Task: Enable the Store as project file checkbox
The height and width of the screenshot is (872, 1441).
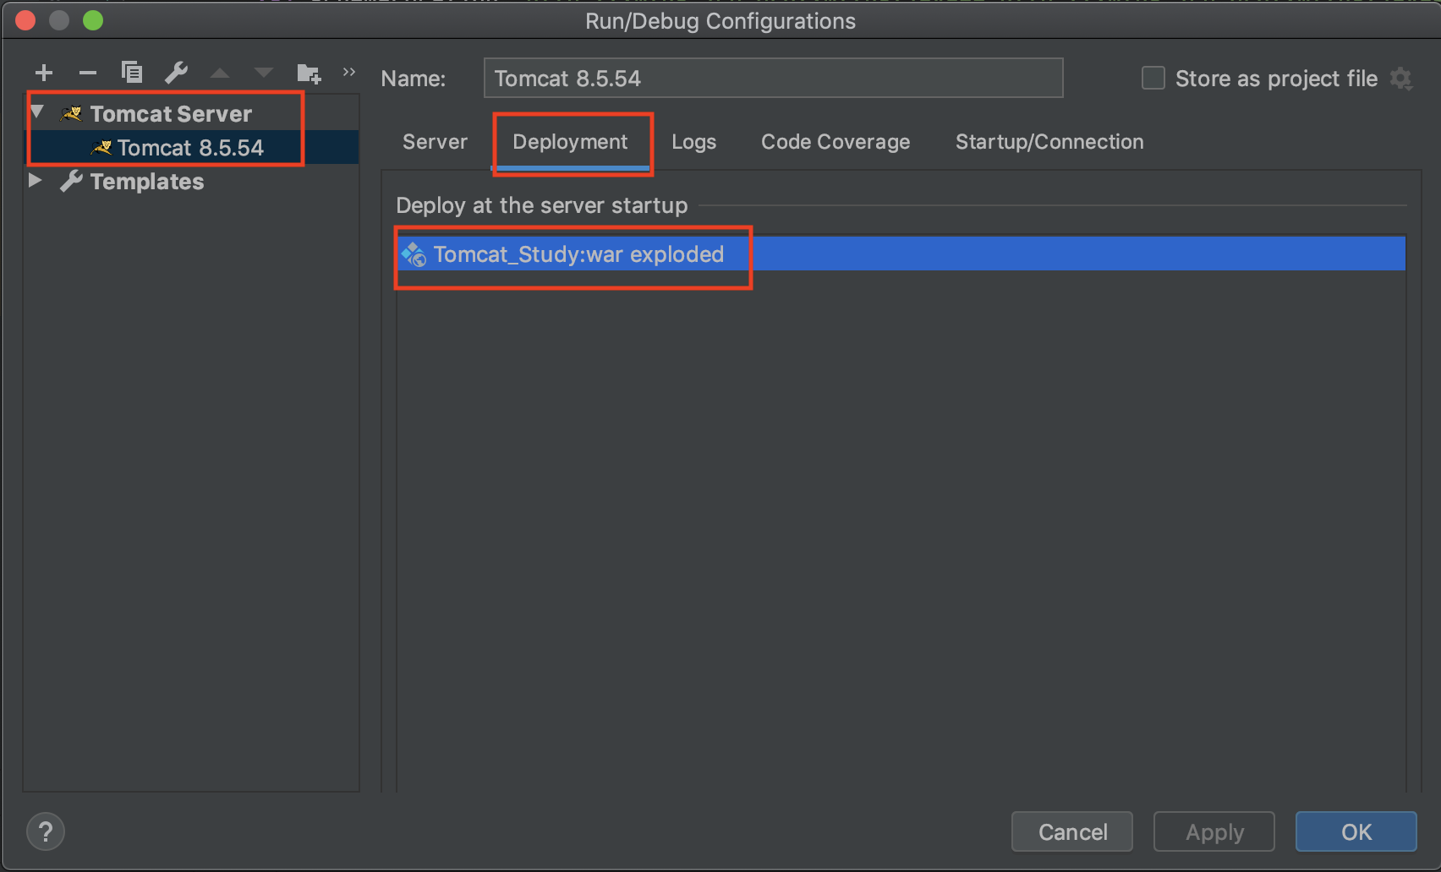Action: (1153, 79)
